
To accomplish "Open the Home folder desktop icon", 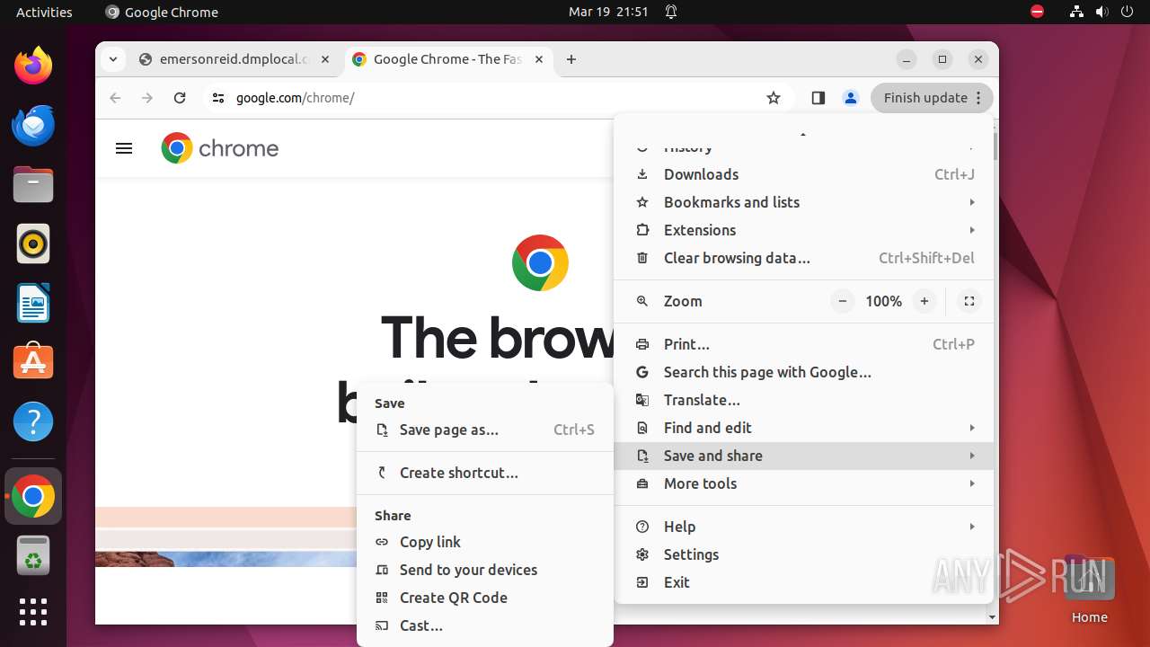I will tap(1089, 590).
